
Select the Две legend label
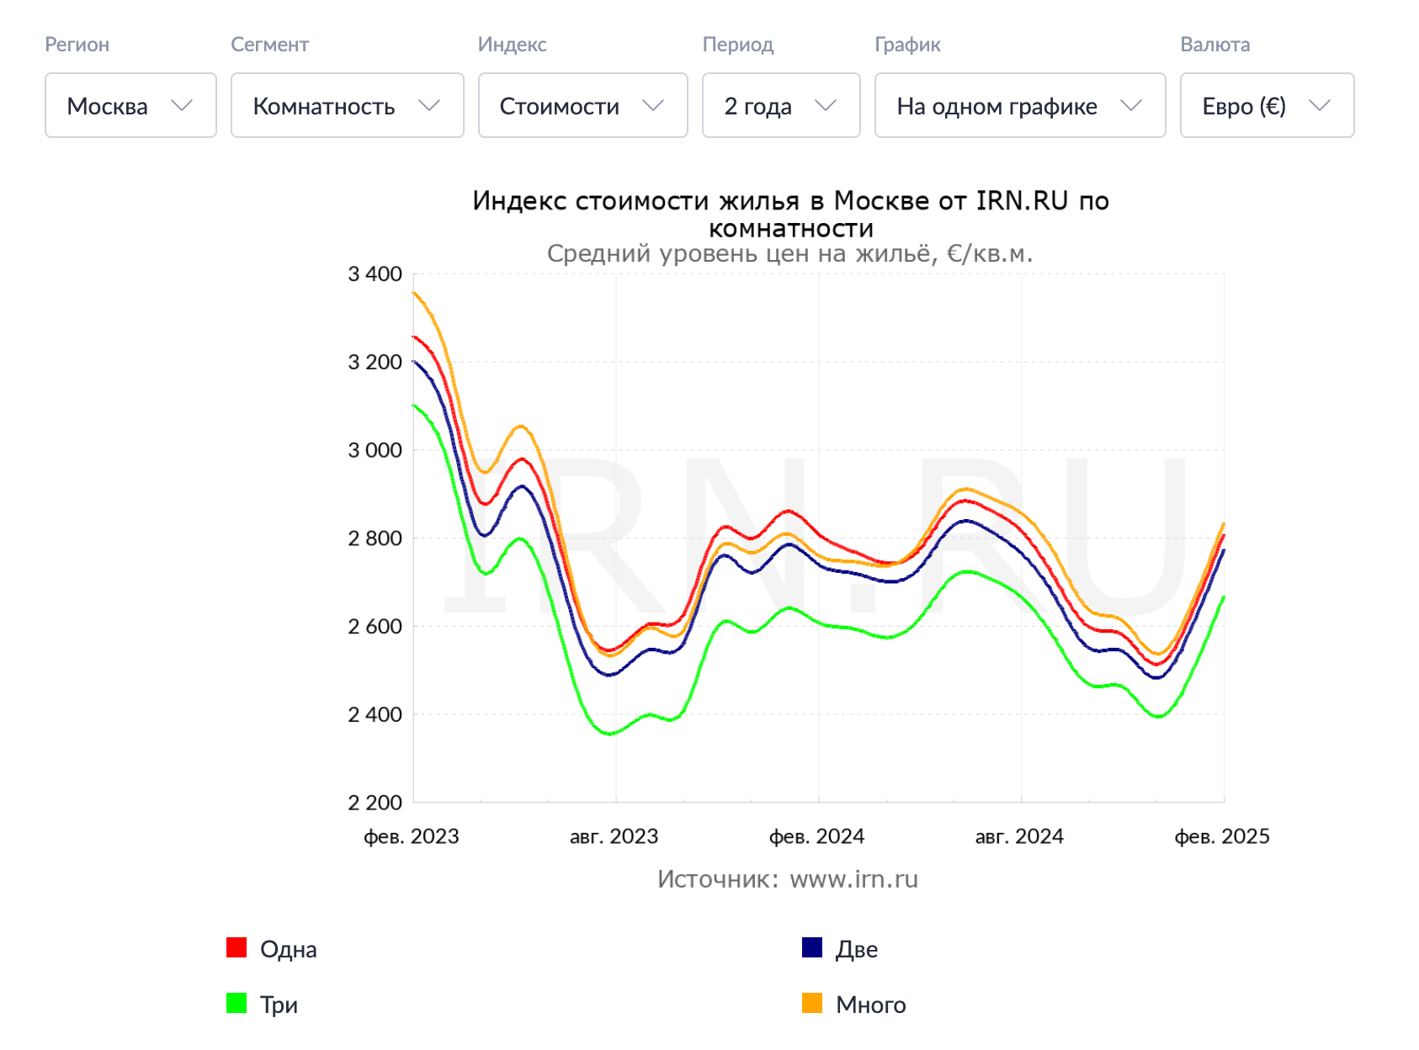857,950
